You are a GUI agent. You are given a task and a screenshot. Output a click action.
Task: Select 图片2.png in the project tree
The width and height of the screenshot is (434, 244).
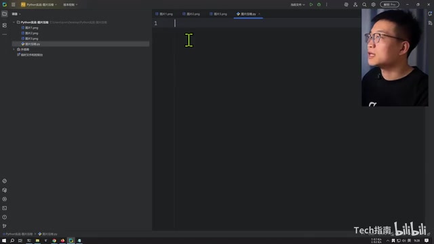pos(30,33)
